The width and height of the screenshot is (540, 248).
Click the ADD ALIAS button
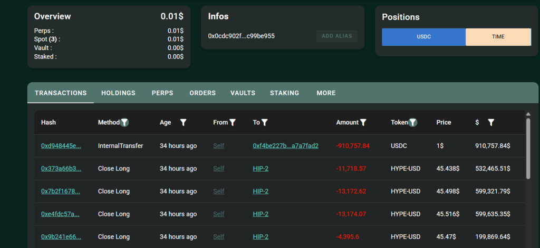click(x=336, y=36)
